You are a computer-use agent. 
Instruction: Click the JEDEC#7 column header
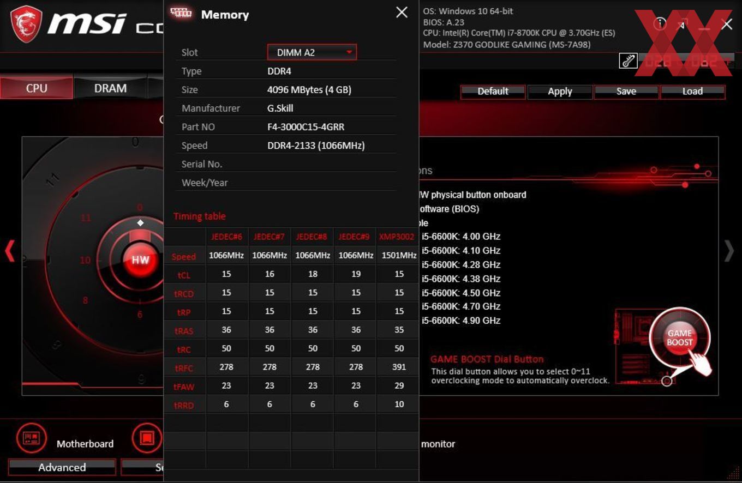270,237
